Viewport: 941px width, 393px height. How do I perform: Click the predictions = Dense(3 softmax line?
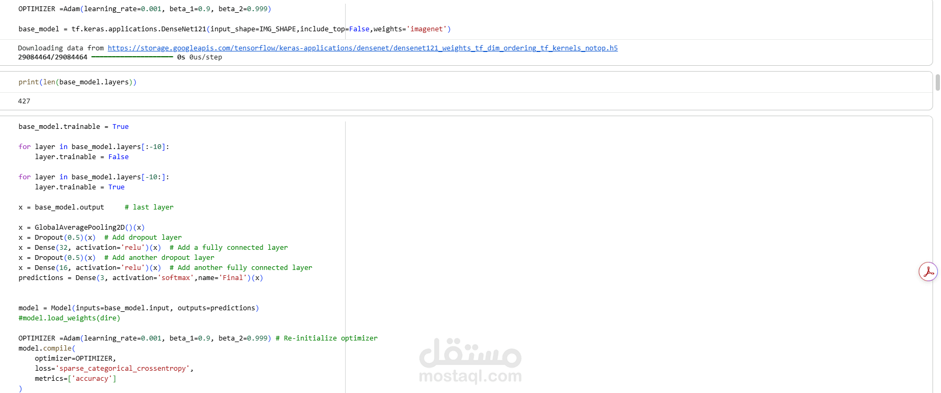(141, 278)
